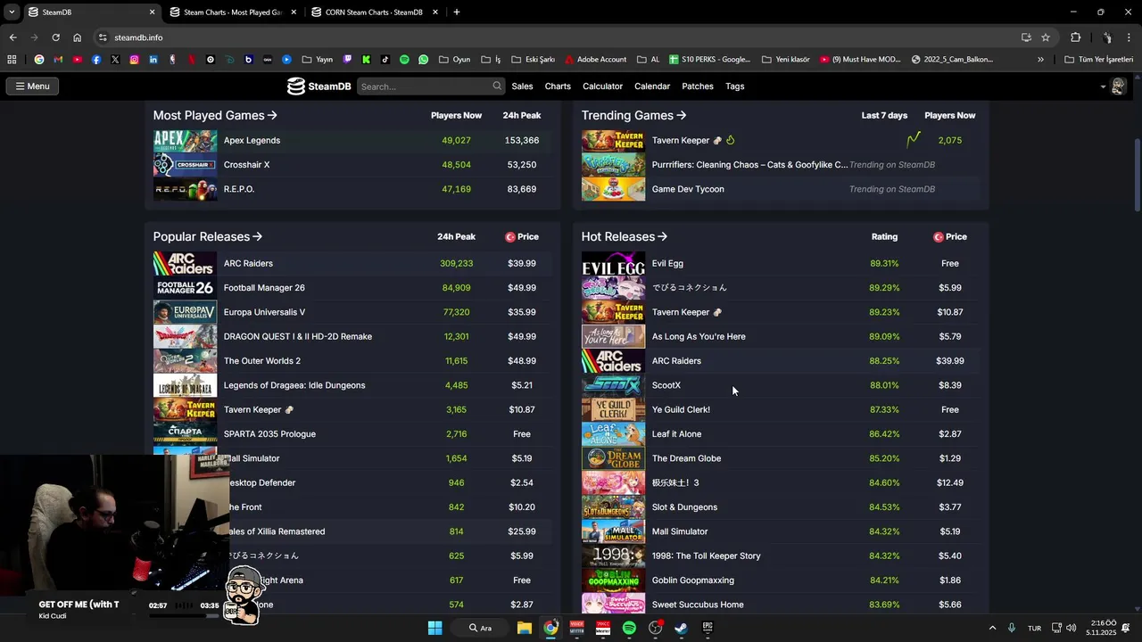Open Steam from the taskbar
Viewport: 1142px width, 642px height.
(x=681, y=628)
